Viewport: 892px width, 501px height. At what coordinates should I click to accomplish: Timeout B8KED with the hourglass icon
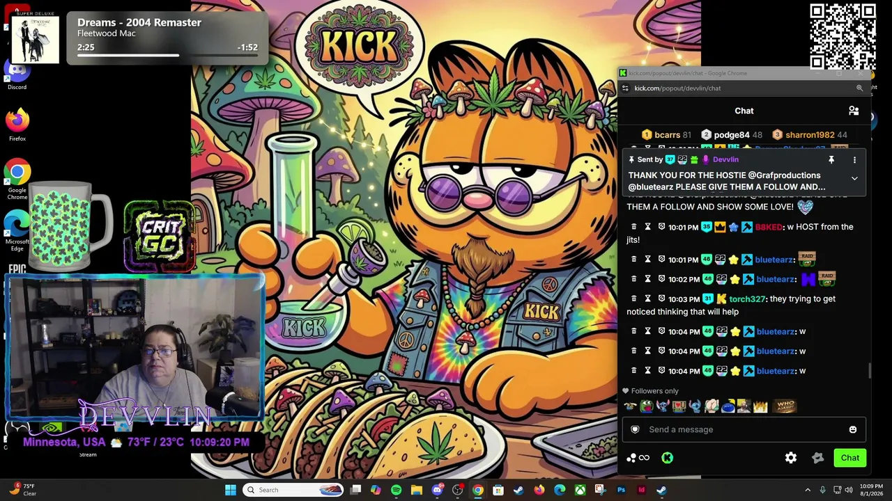[x=647, y=227]
